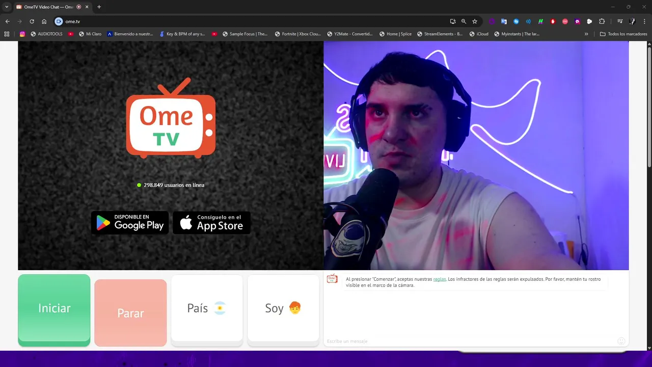This screenshot has width=652, height=367.
Task: Open the browser profile avatar
Action: point(632,21)
